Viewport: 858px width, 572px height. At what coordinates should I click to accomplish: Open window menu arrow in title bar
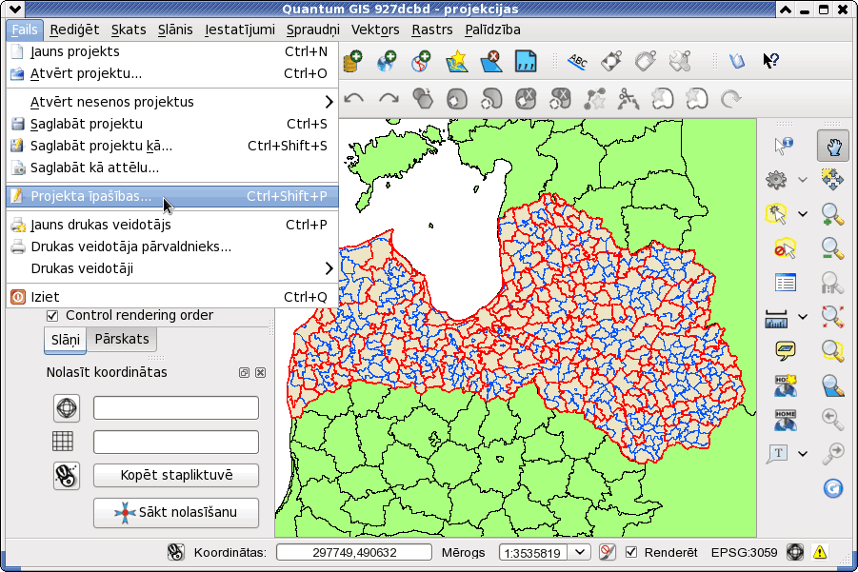pos(14,9)
